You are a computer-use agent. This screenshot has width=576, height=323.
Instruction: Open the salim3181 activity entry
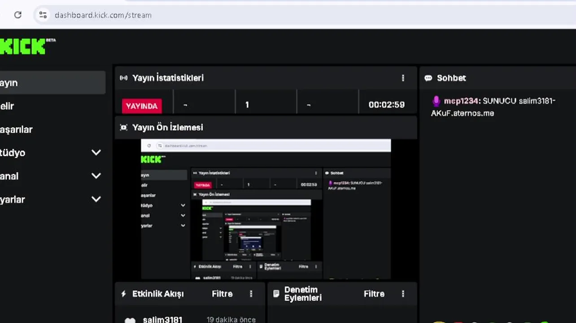[x=162, y=320]
